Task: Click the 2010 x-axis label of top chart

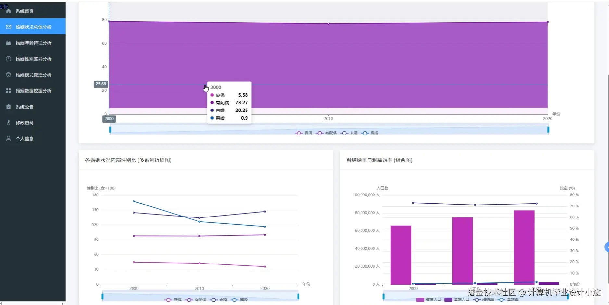Action: [x=328, y=119]
